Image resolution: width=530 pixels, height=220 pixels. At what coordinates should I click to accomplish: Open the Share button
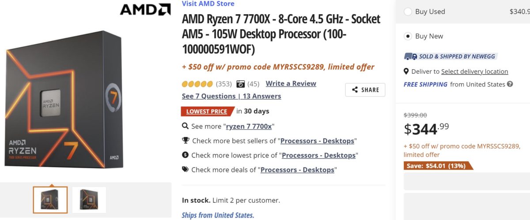(x=365, y=89)
